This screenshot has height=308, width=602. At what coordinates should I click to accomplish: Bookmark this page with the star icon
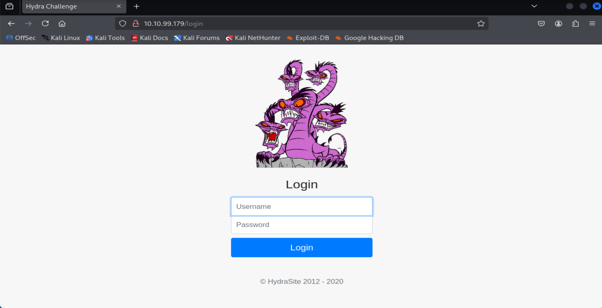[x=481, y=24]
